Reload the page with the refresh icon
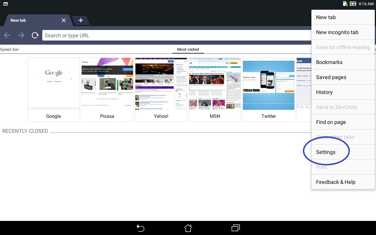Screen dimensions: 376x235 click(35, 36)
